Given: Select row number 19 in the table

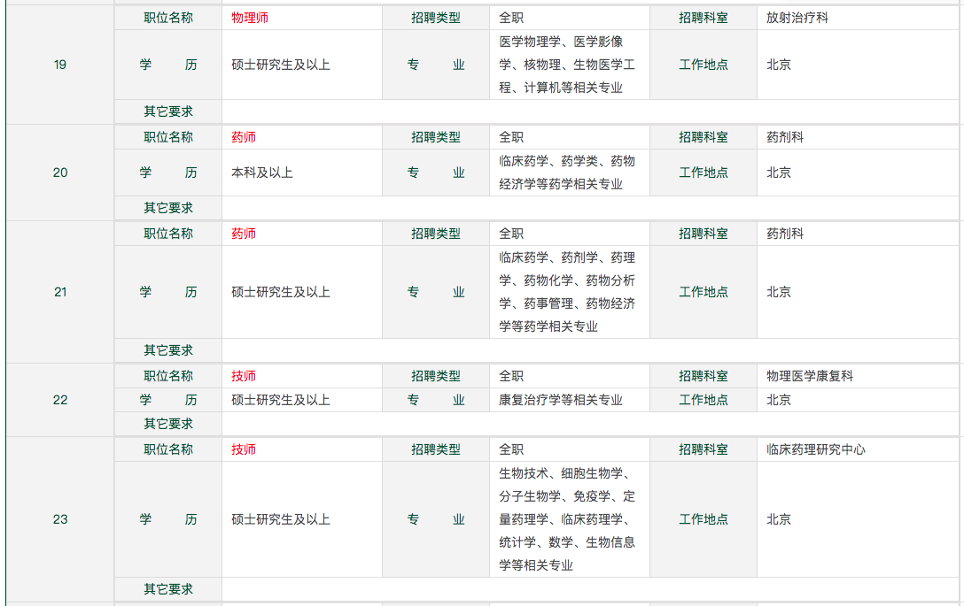Looking at the screenshot, I should (x=59, y=64).
